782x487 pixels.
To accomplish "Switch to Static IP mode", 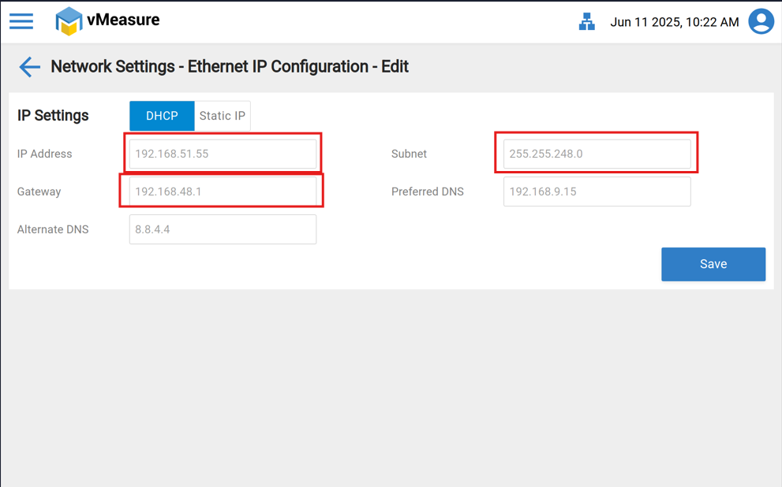I will pyautogui.click(x=222, y=116).
